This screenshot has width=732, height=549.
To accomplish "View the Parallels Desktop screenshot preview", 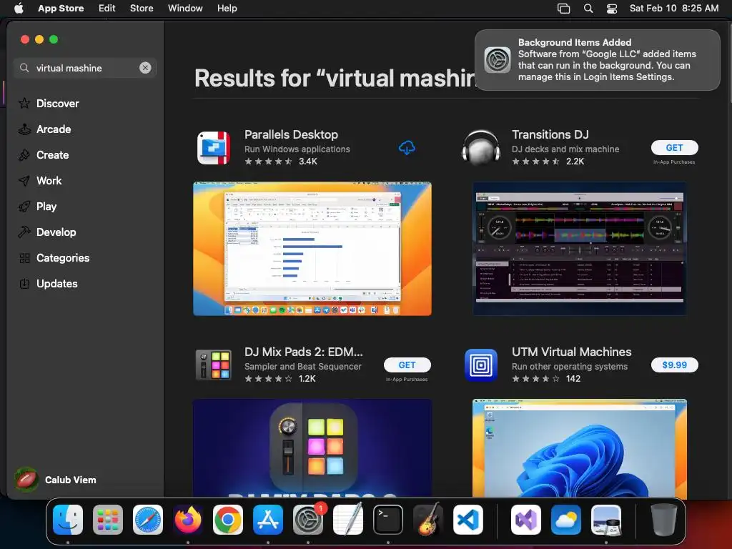I will [312, 249].
